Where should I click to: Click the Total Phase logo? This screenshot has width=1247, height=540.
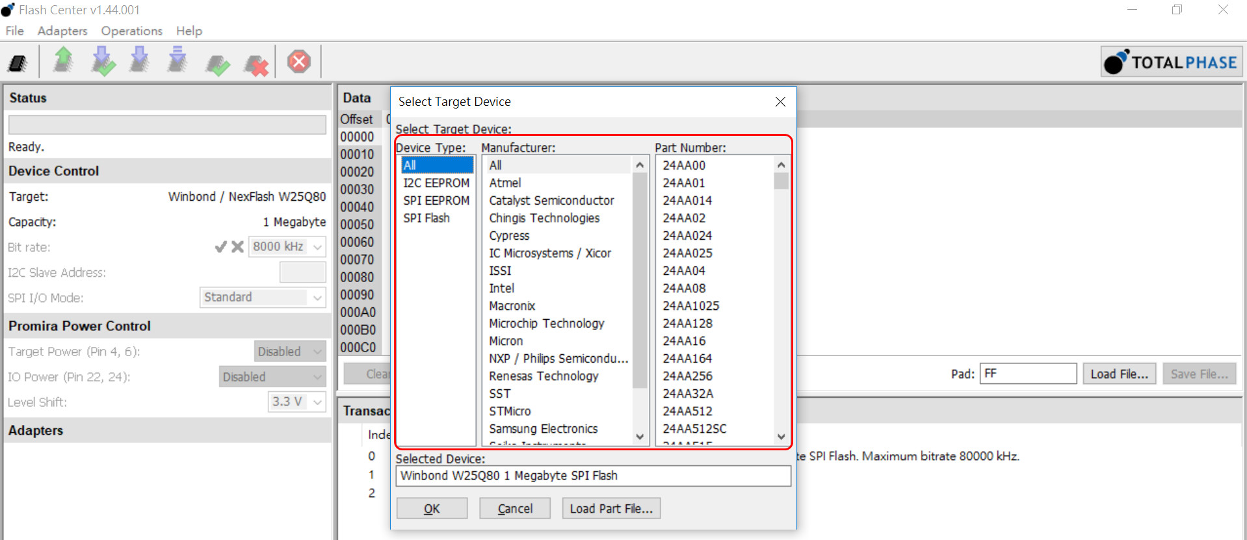pyautogui.click(x=1171, y=62)
